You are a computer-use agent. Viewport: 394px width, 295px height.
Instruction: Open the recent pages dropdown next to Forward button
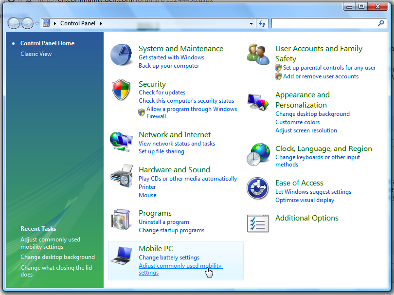(x=37, y=24)
